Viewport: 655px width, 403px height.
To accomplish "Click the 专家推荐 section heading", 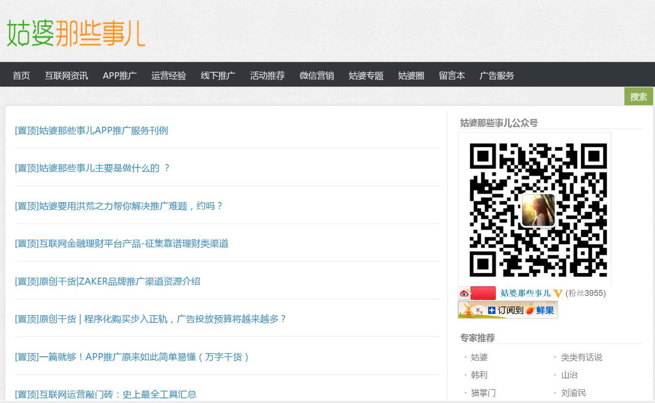I will [477, 338].
